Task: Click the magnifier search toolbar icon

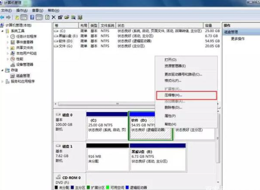Action: point(73,17)
